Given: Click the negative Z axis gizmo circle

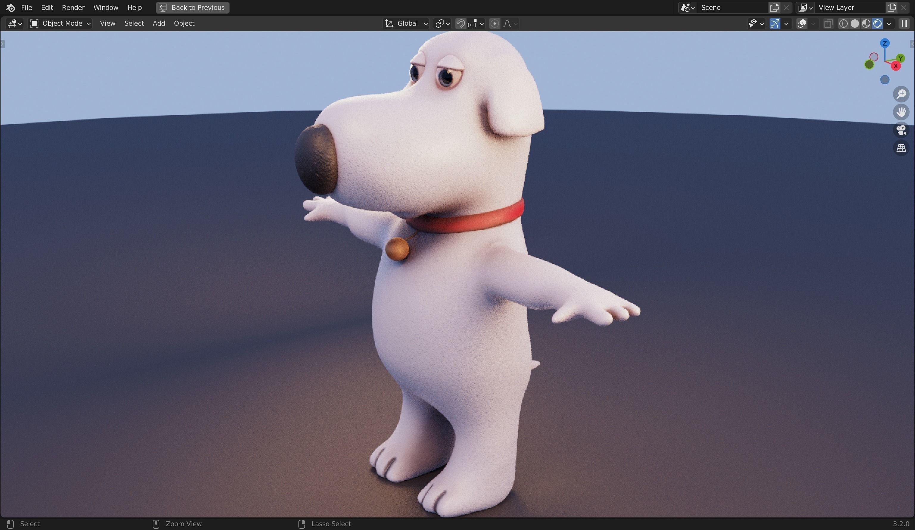Looking at the screenshot, I should click(885, 80).
